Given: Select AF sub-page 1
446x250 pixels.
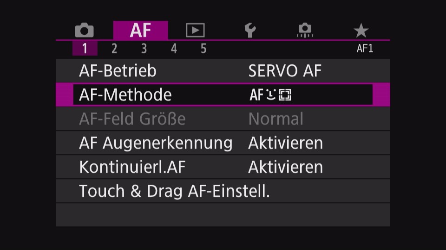Looking at the screenshot, I should click(85, 49).
